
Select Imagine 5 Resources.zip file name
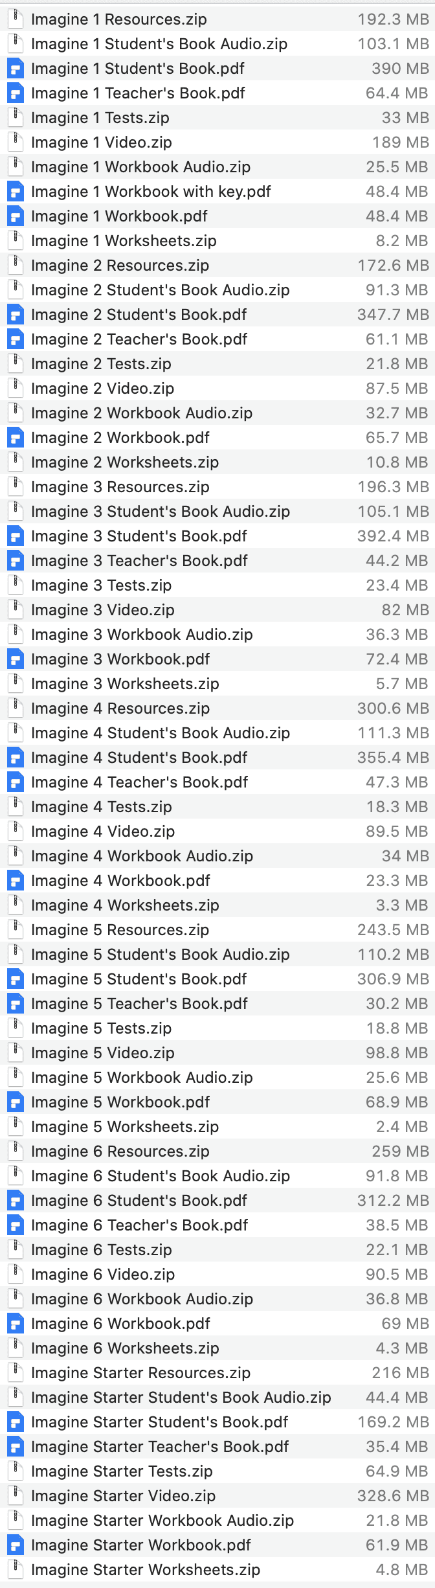(x=120, y=930)
